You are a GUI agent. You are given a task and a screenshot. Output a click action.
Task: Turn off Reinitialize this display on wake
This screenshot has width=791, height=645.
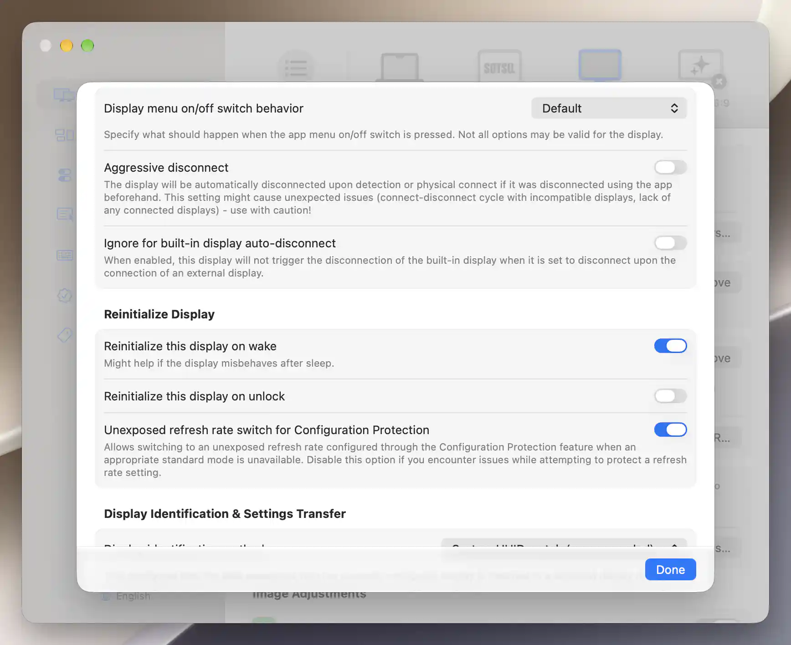(670, 346)
